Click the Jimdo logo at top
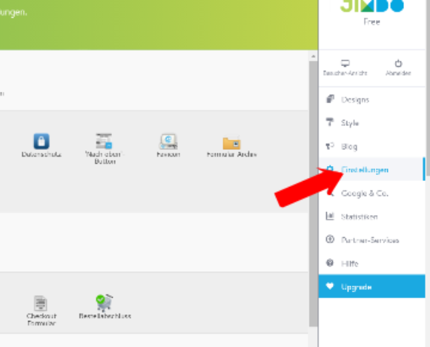 372,5
